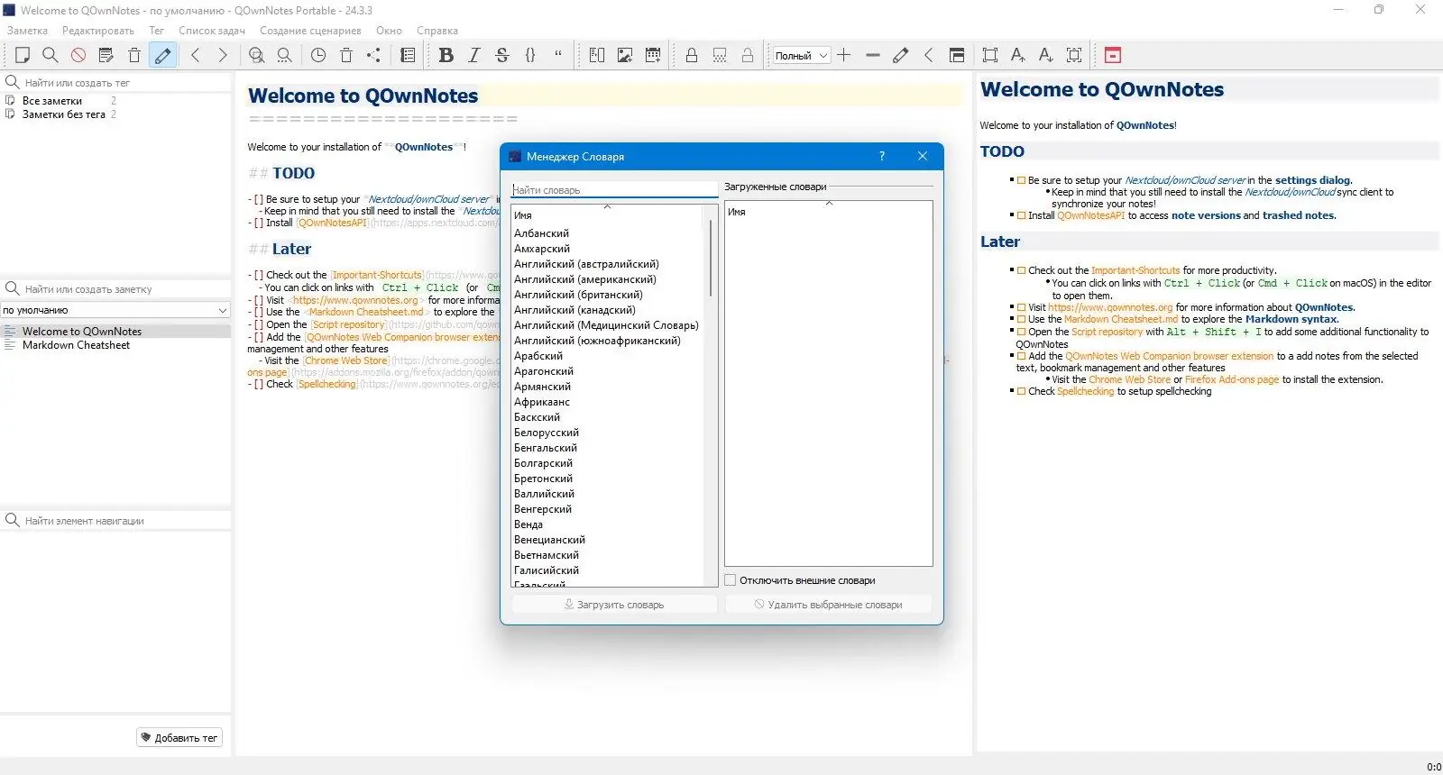Click the insert image toolbar icon
Image resolution: width=1443 pixels, height=775 pixels.
pyautogui.click(x=625, y=55)
